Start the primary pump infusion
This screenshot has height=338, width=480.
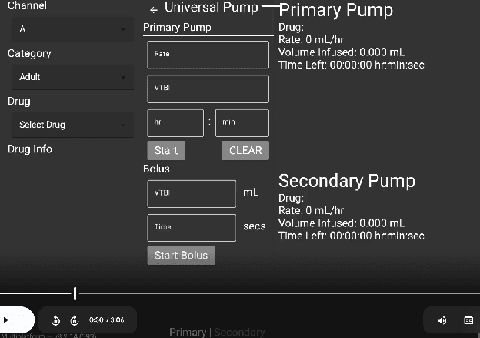[x=166, y=150]
